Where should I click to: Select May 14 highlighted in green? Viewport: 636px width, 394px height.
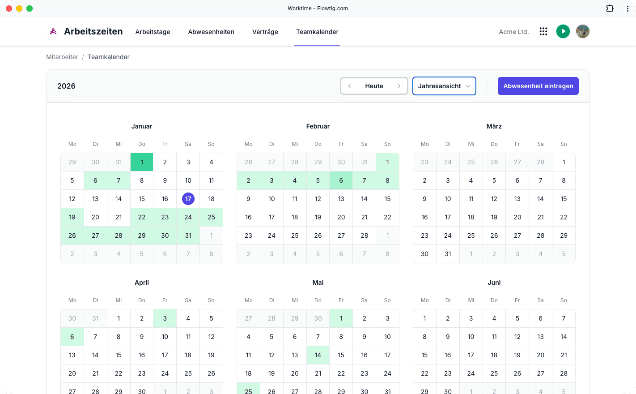(318, 355)
